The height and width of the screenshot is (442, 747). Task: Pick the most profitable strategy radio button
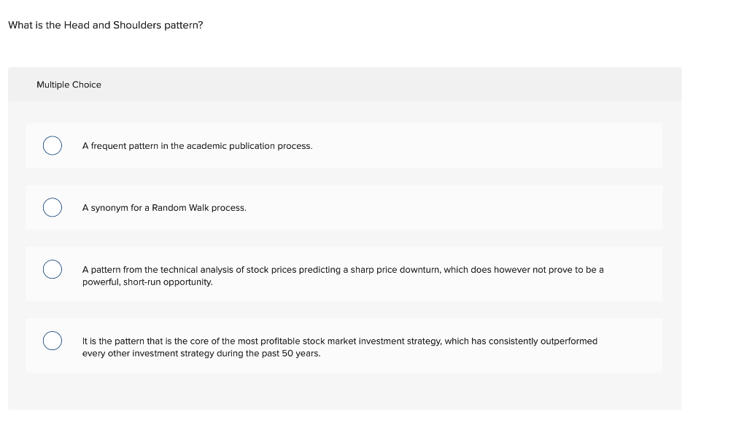click(52, 341)
